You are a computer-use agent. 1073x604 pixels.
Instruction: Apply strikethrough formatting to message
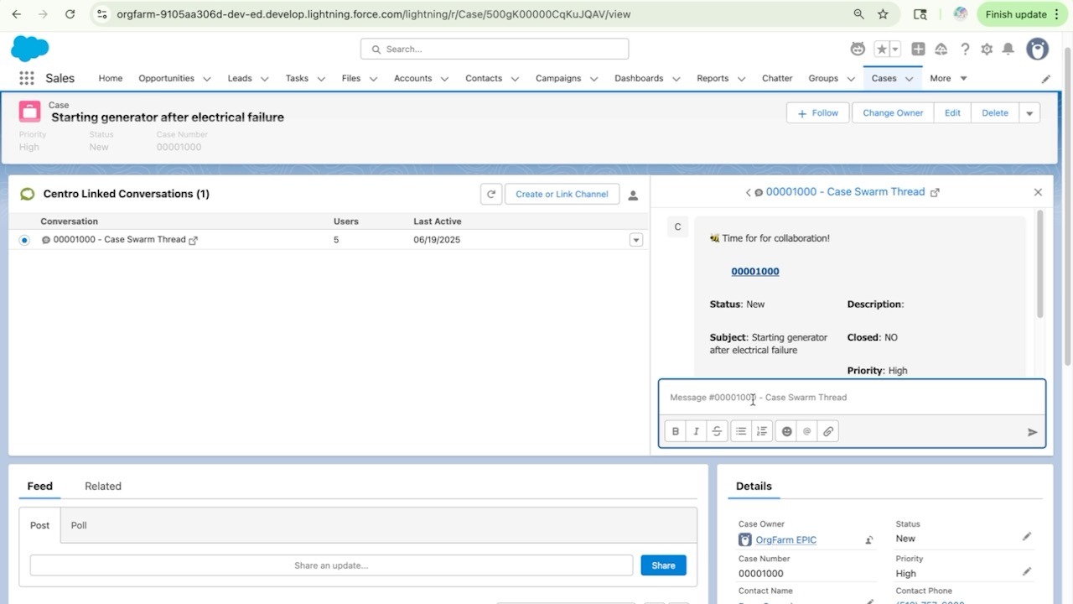[717, 431]
